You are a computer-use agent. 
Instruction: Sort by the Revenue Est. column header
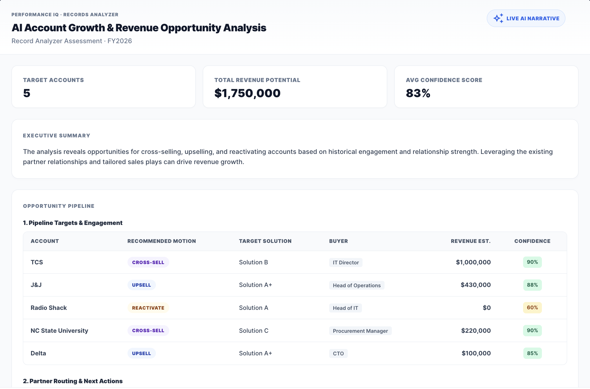point(471,241)
